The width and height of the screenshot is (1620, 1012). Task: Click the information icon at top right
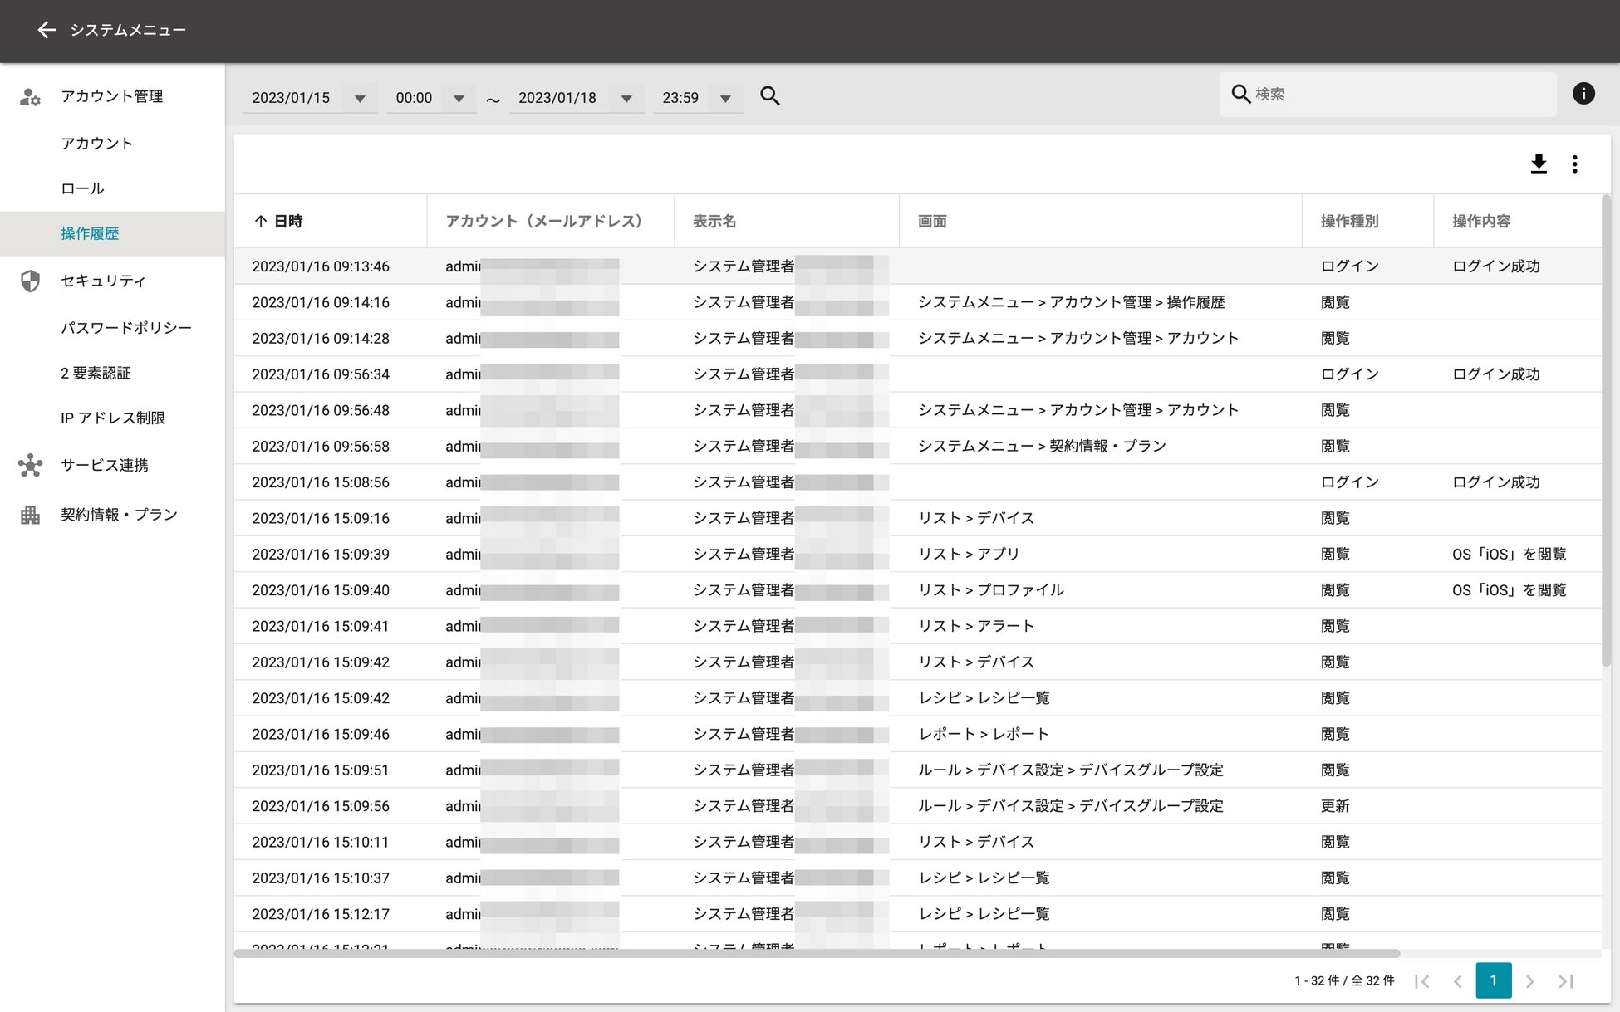[x=1583, y=94]
